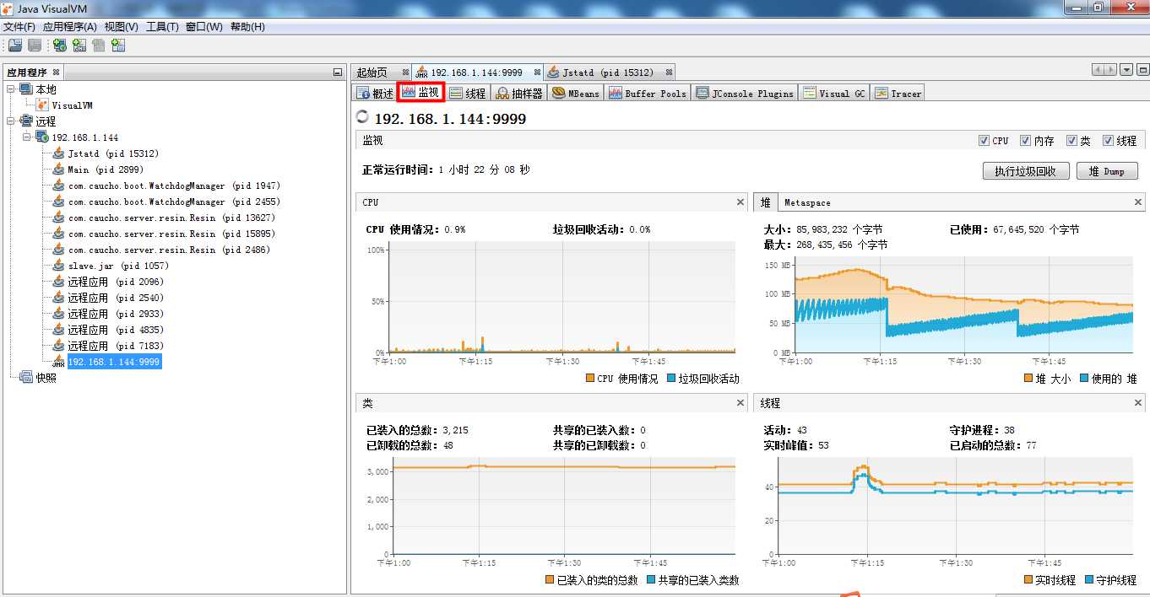Click the snapshot (快照) camera icon
Viewport: 1150px width, 597px height.
click(26, 378)
